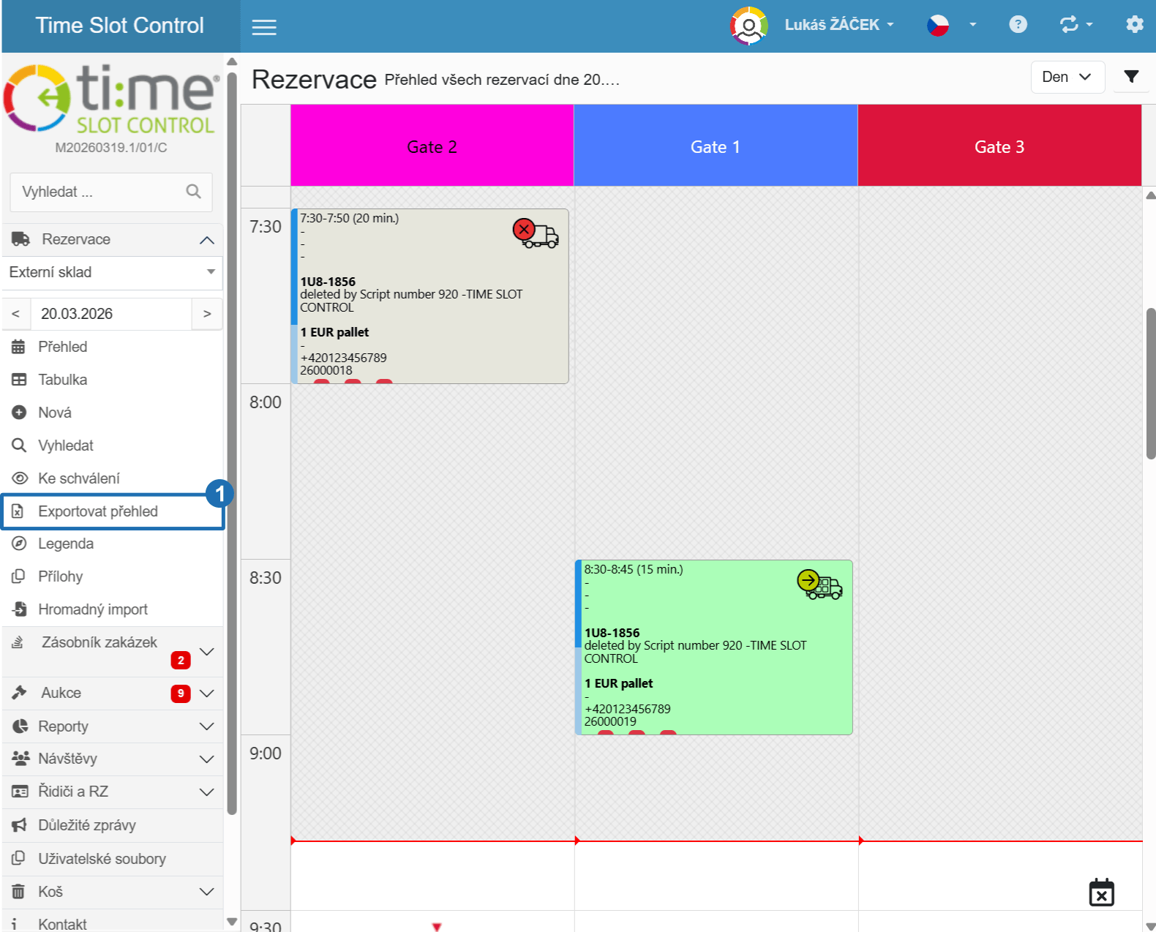Click the magenta Gate 2 column header
This screenshot has height=932, width=1156.
[432, 146]
